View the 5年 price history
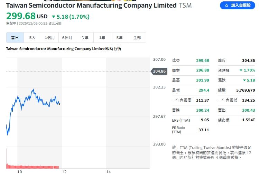Viewport: 259px width, 179px height. [120, 38]
